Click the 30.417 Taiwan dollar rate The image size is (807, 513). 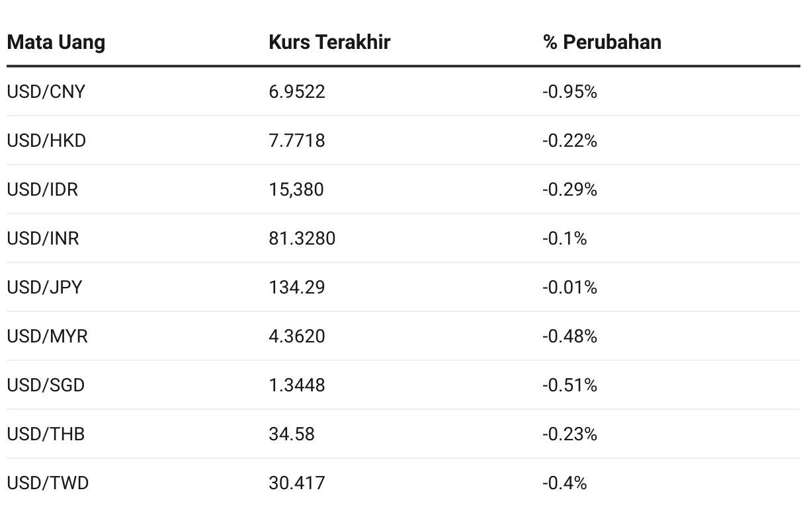pos(297,483)
